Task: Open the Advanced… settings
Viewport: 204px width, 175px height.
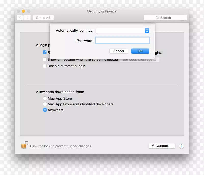Action: 162,146
